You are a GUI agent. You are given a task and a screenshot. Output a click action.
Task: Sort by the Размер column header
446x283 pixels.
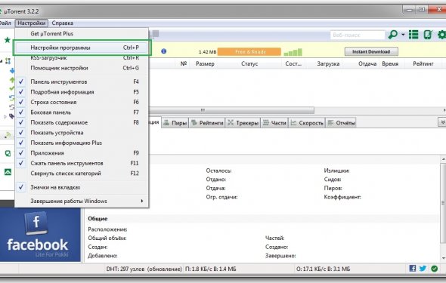click(205, 63)
